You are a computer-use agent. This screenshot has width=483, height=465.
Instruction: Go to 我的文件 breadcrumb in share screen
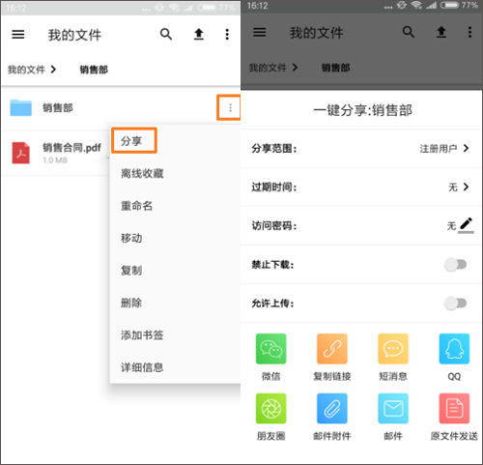click(268, 68)
